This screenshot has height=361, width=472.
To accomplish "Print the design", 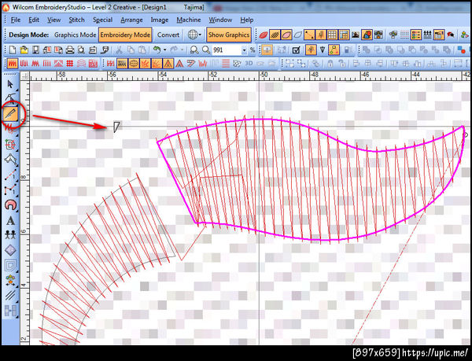I will coord(70,50).
